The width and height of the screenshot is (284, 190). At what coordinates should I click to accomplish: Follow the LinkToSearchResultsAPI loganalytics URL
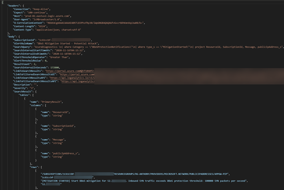tap(72, 78)
